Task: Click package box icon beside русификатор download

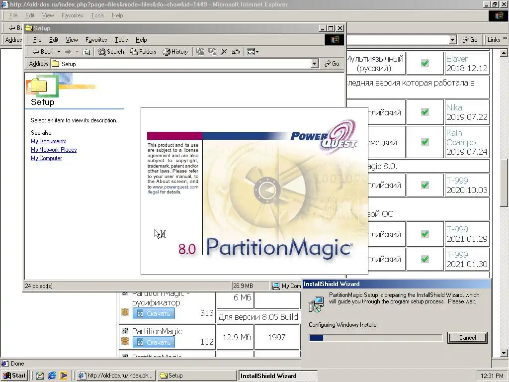Action: [x=125, y=312]
